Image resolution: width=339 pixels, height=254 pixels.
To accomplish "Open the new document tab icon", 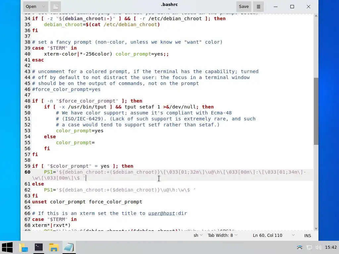I will pos(56,7).
